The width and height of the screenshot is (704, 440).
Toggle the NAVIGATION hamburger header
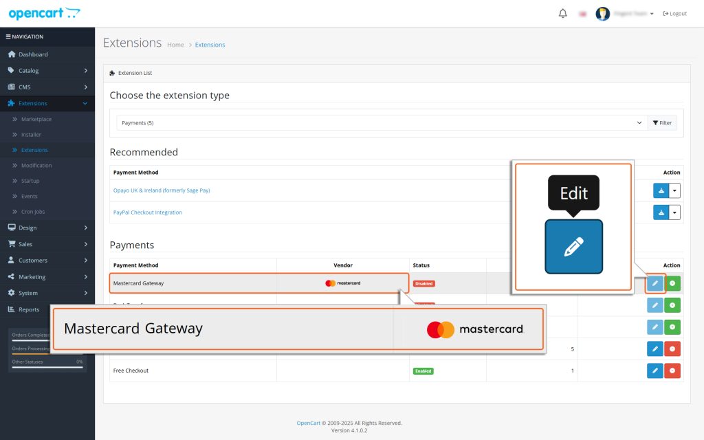(25, 36)
